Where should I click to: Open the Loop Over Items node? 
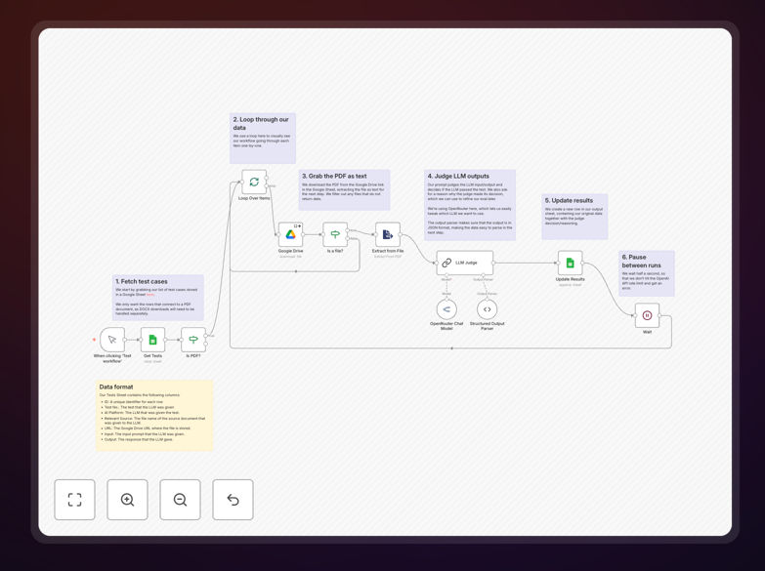254,182
